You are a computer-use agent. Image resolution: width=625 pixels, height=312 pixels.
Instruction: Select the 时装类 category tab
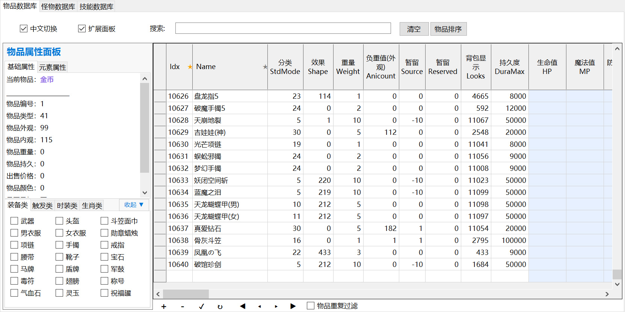coord(67,206)
